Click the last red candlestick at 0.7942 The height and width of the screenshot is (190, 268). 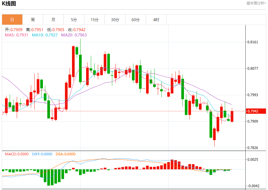(232, 116)
